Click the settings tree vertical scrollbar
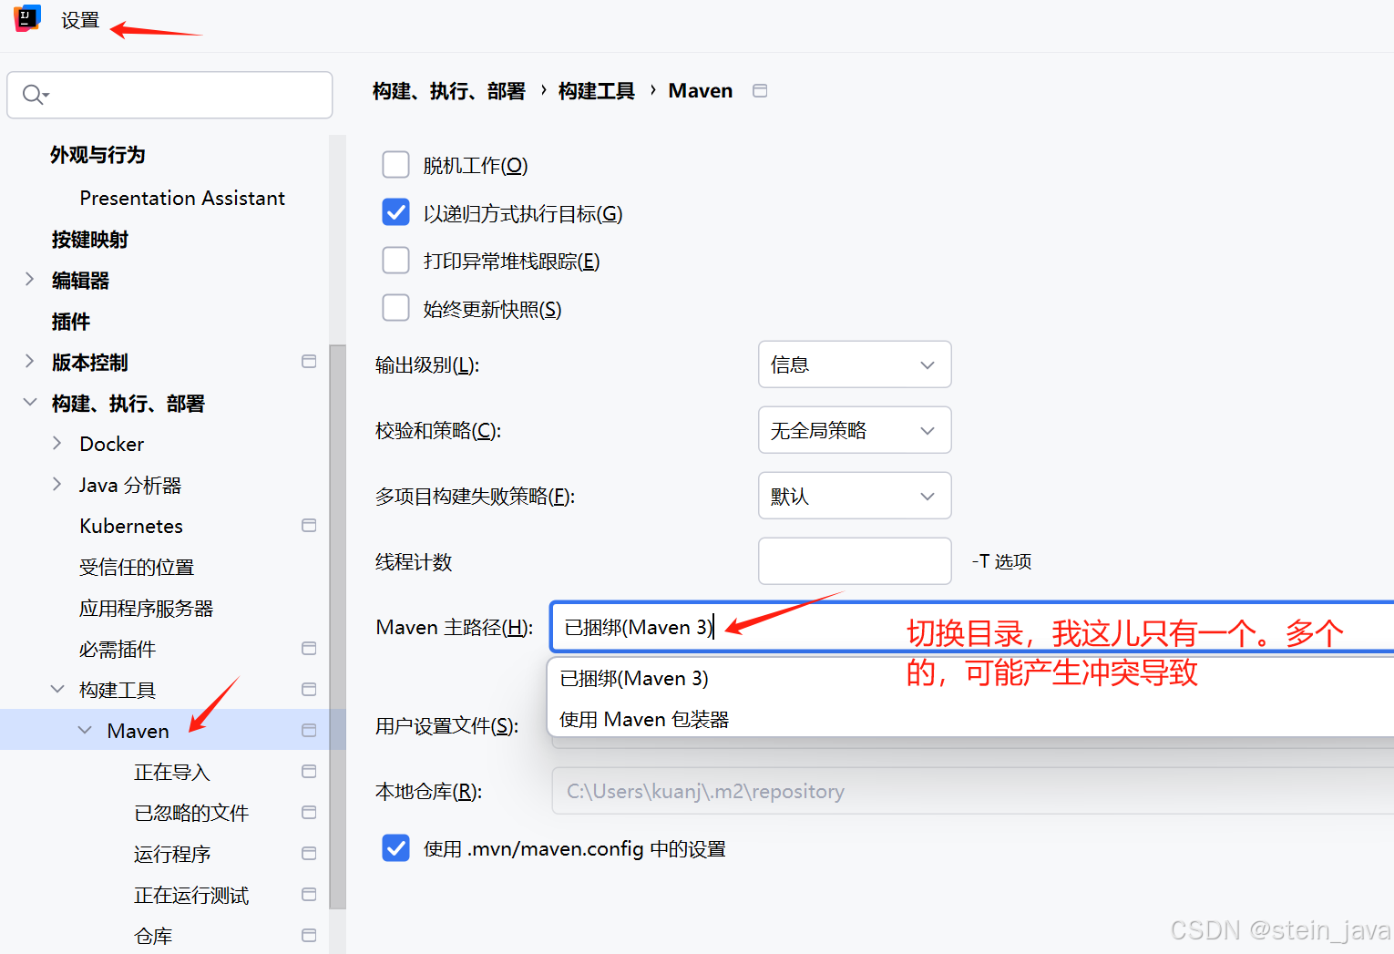 point(337,627)
